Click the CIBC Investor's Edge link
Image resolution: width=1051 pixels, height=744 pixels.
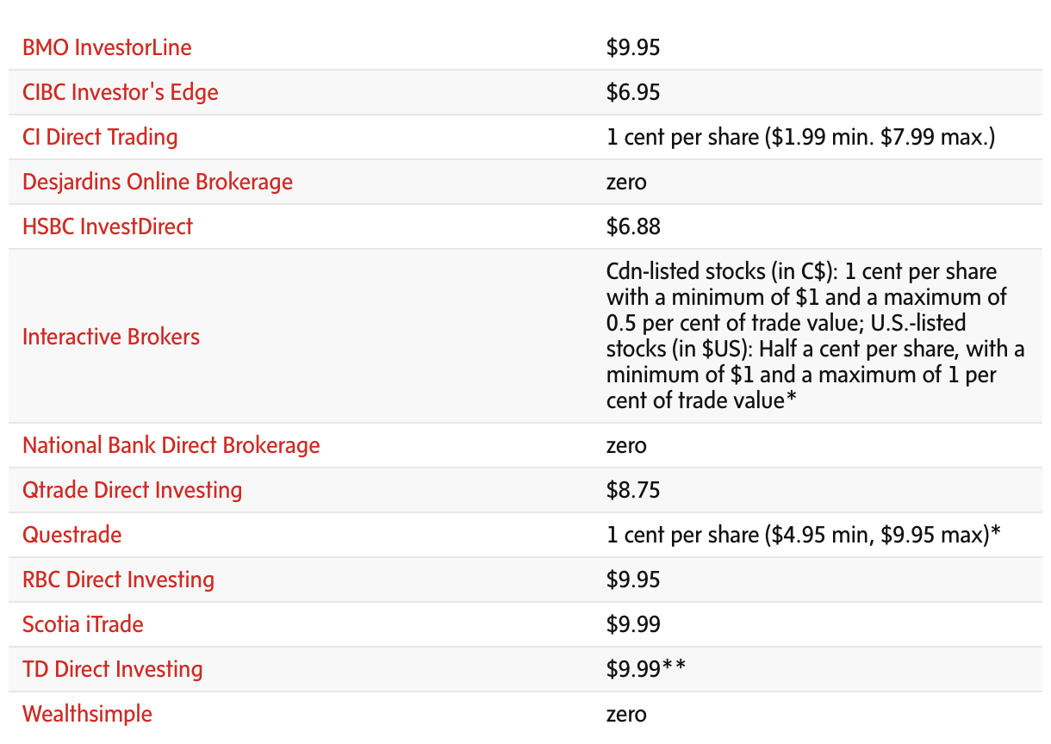[x=121, y=92]
